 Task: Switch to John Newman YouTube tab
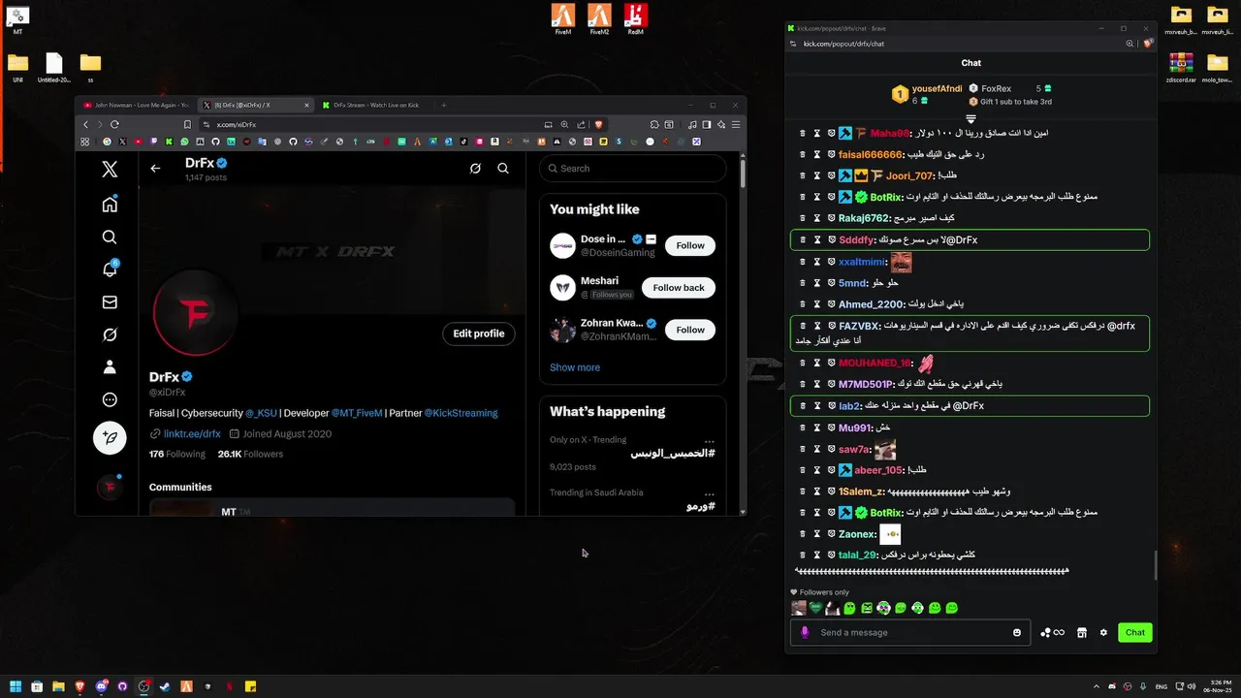click(x=137, y=105)
